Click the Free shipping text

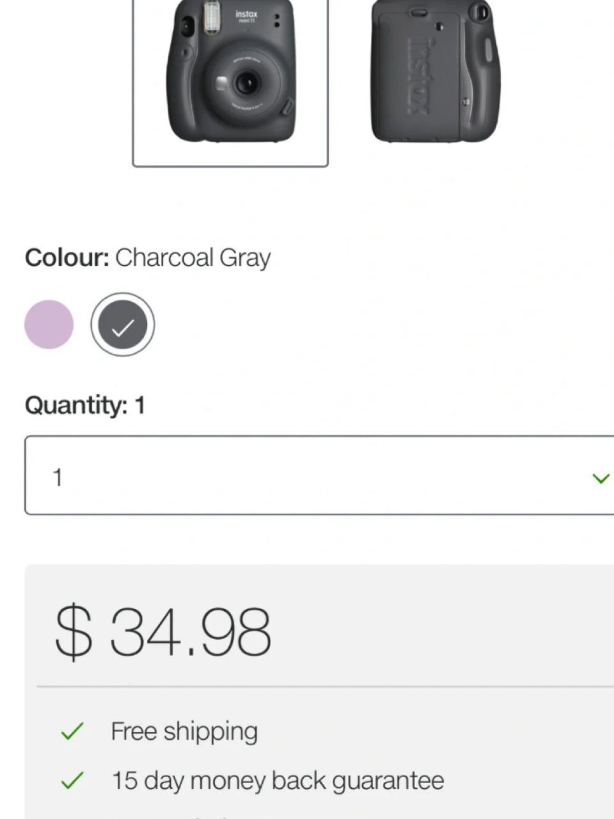(184, 731)
